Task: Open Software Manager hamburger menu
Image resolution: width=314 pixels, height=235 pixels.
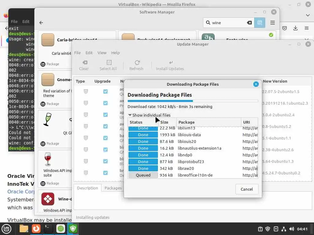Action: (272, 23)
